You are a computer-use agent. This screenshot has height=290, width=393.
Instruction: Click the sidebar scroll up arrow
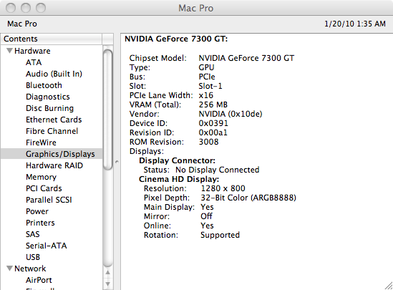[108, 272]
